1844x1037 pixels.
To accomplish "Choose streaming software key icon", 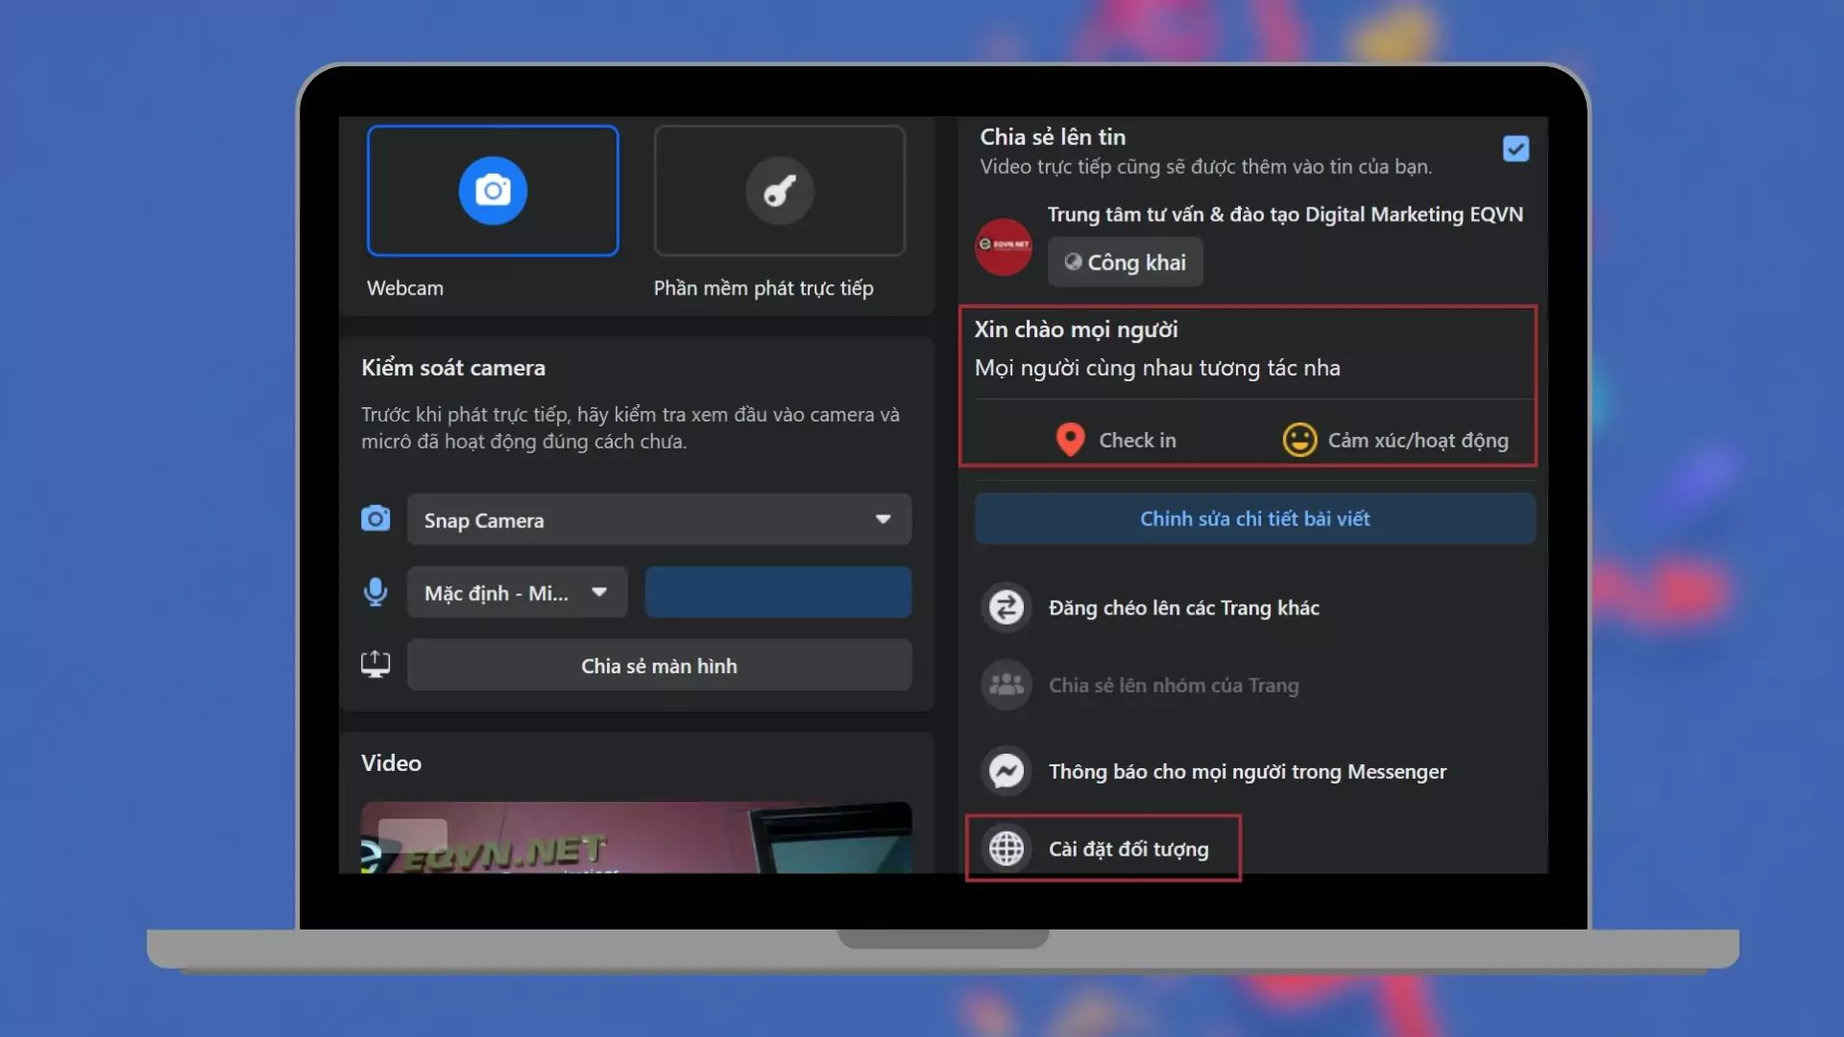I will [779, 191].
